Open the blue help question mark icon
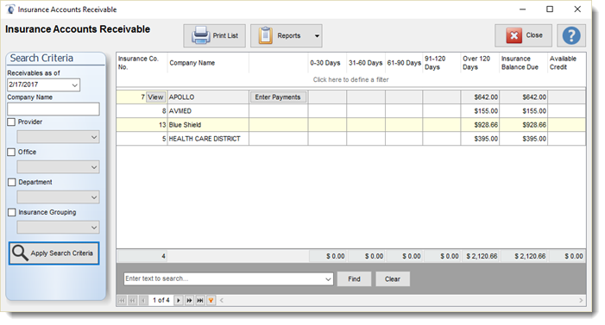The width and height of the screenshot is (605, 325). click(571, 35)
